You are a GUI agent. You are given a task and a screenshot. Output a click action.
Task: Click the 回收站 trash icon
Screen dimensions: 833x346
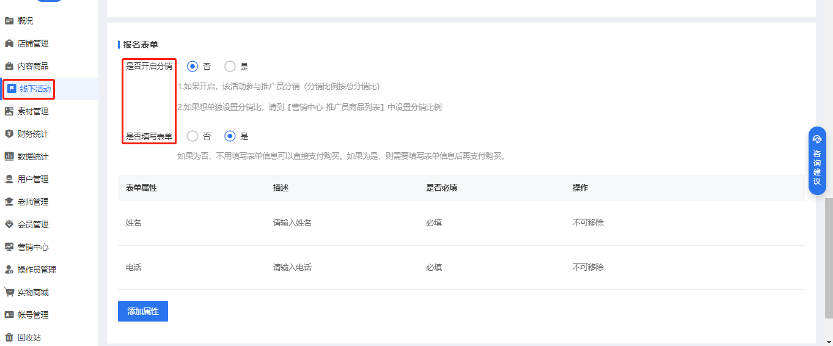(9, 337)
